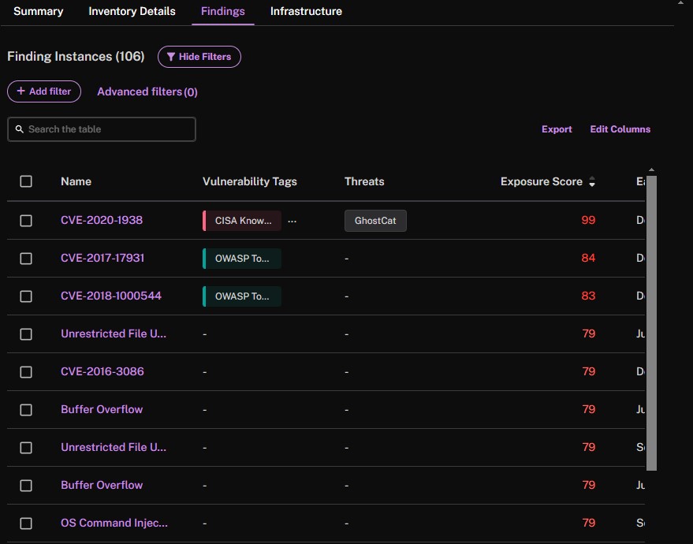Click the OWASP tag for CVE-2017-17931
Image resolution: width=693 pixels, height=544 pixels.
pyautogui.click(x=242, y=259)
